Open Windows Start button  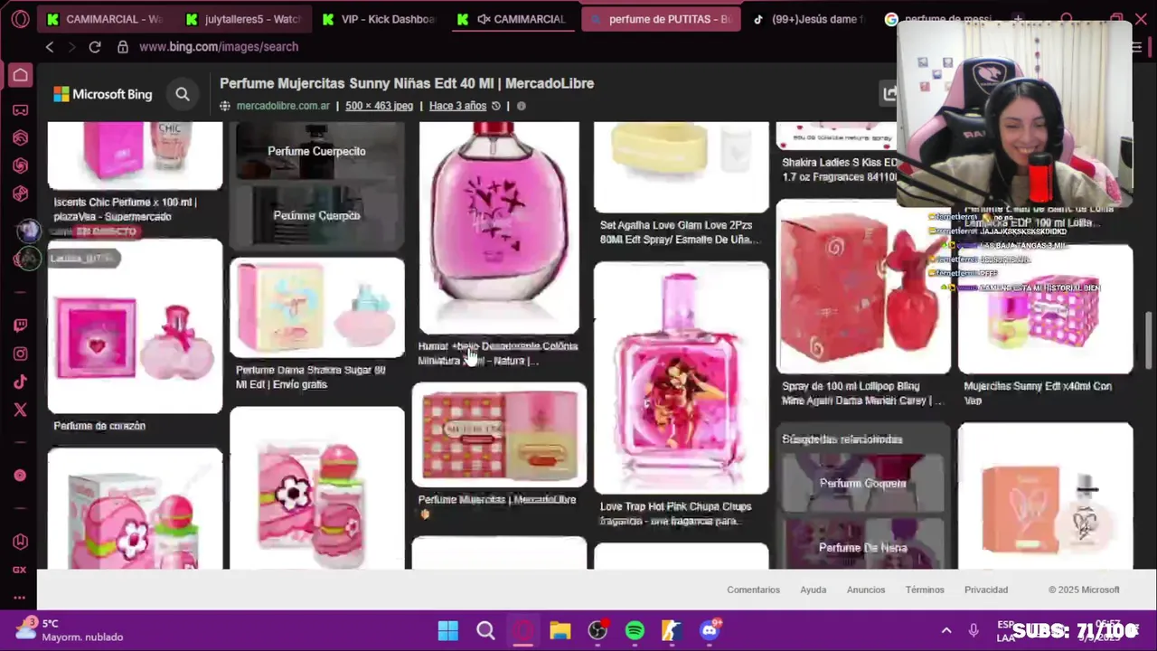(x=448, y=630)
